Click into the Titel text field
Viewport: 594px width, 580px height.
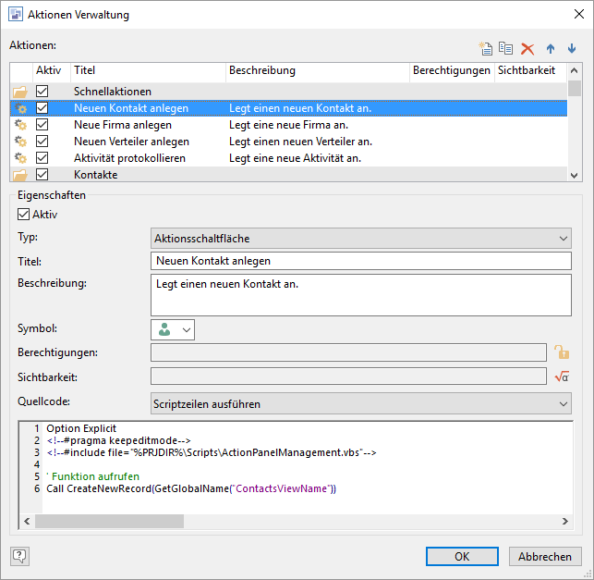360,261
